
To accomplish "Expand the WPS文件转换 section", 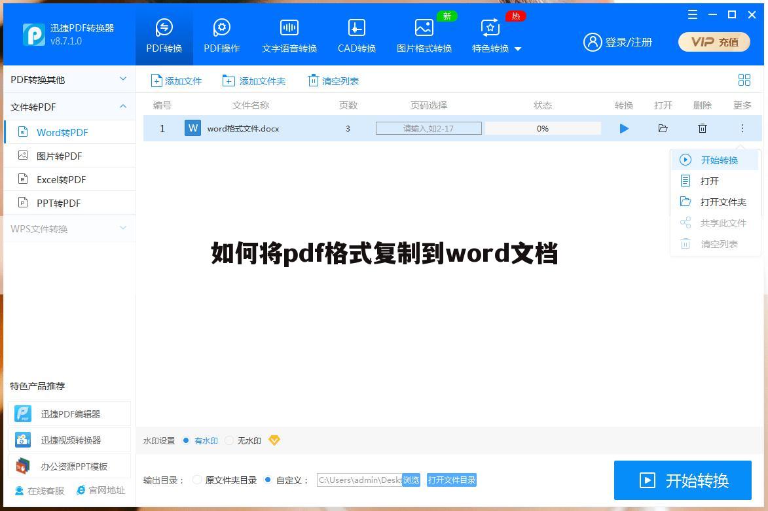I will (x=69, y=228).
